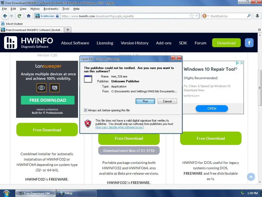This screenshot has width=262, height=197.
Task: Open the HWiNFO Facebook page icon
Action: pos(249,43)
